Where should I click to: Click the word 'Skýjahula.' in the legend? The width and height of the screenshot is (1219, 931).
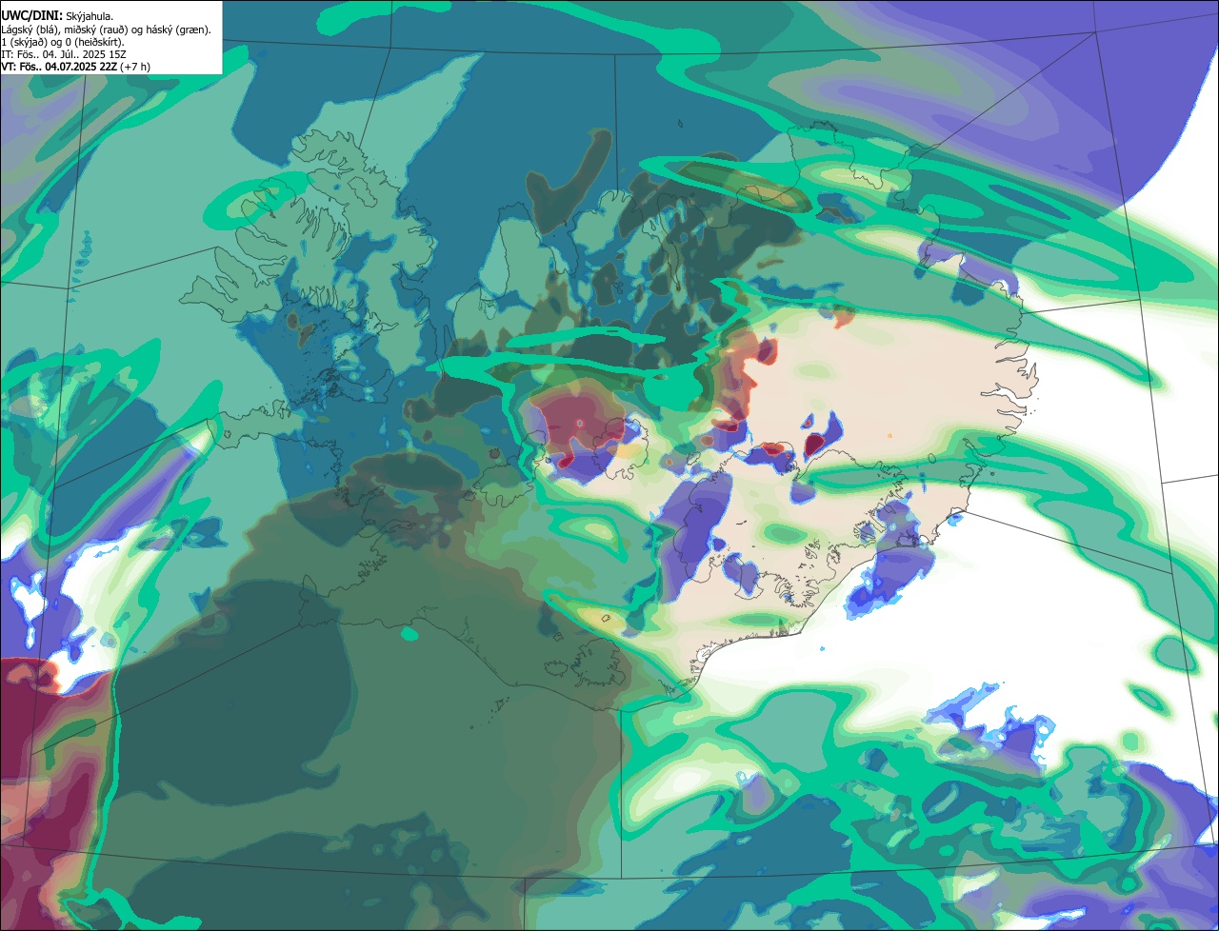click(90, 17)
